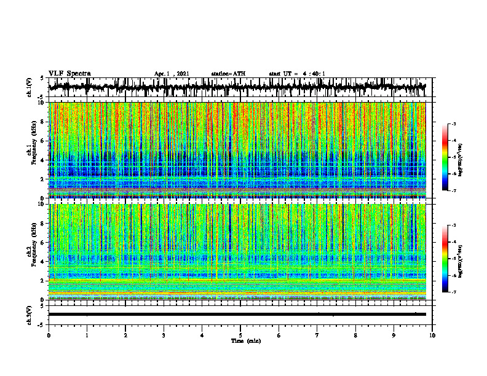Click the "-5" voltage tick of ch.1(V) panel
This screenshot has width=487, height=376.
[41, 97]
